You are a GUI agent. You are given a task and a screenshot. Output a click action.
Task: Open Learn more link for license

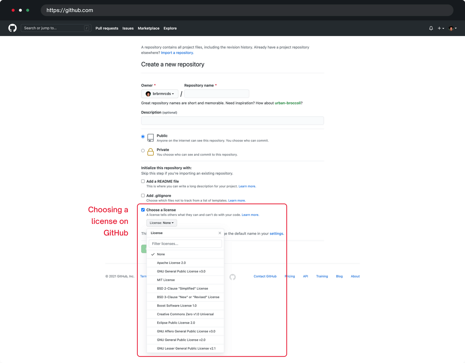250,215
